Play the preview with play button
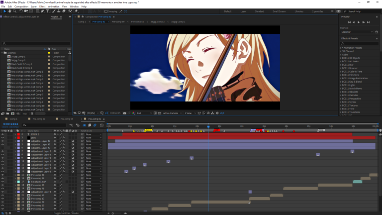The width and height of the screenshot is (382, 215). [359, 22]
